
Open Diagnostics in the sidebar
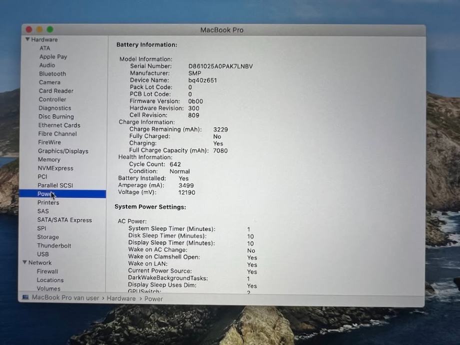click(x=55, y=108)
